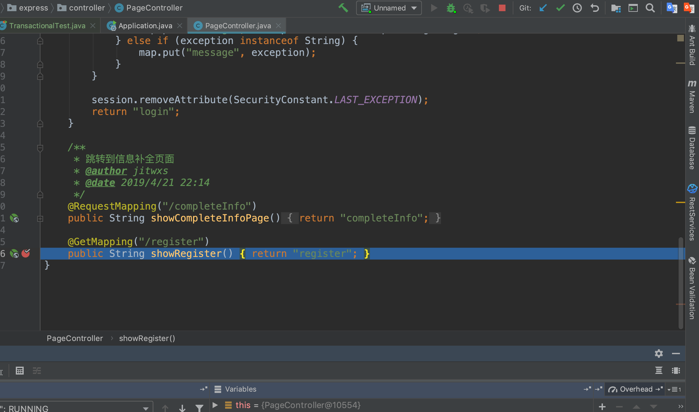Switch to the TransactionalTest.java tab
The image size is (699, 412).
point(47,26)
